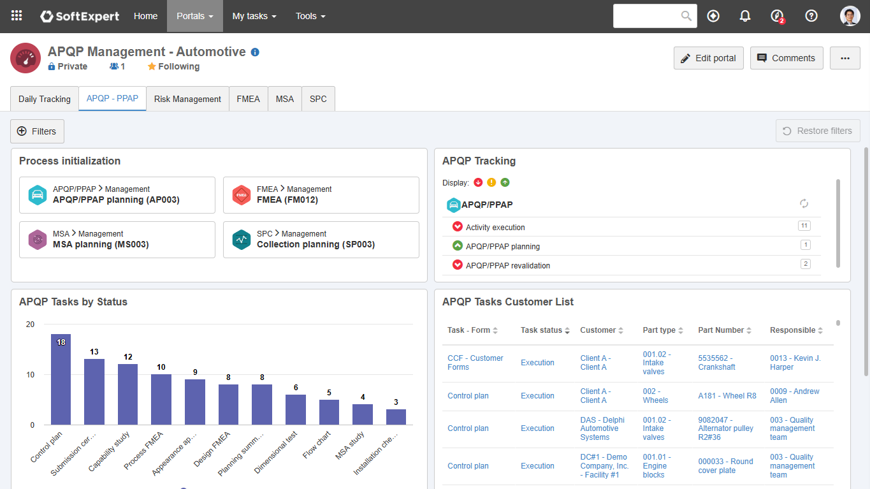Open the user profile avatar
The width and height of the screenshot is (870, 489).
pos(850,16)
